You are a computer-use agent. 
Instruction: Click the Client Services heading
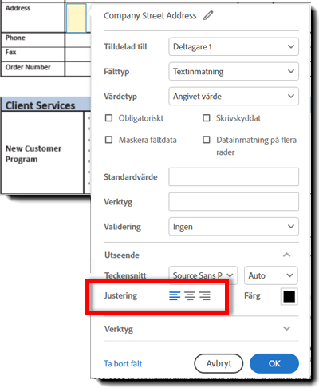(41, 105)
